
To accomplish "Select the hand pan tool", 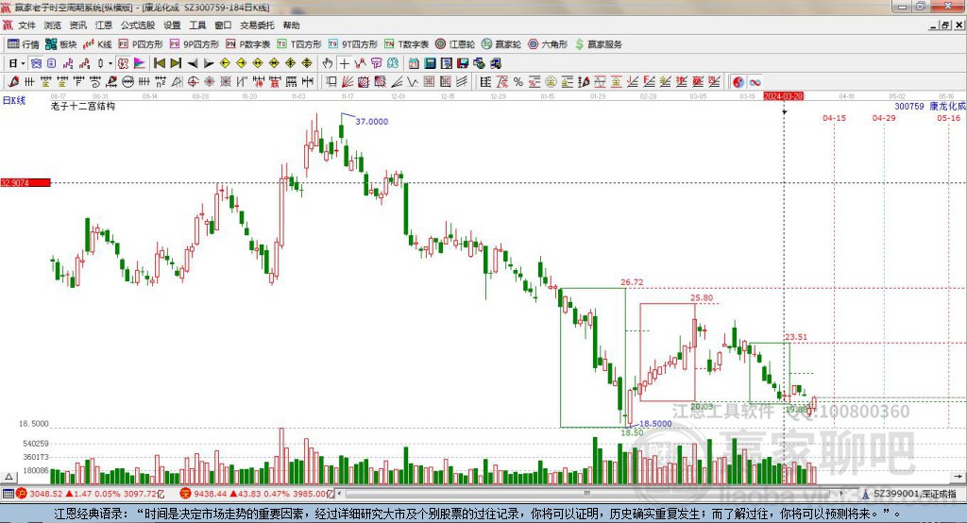I will [328, 63].
